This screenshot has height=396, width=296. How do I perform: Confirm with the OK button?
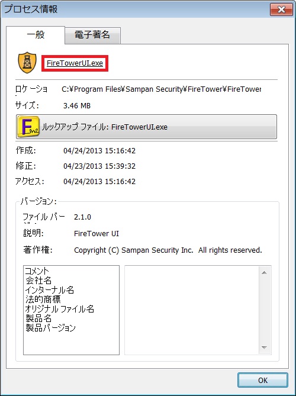(x=263, y=380)
